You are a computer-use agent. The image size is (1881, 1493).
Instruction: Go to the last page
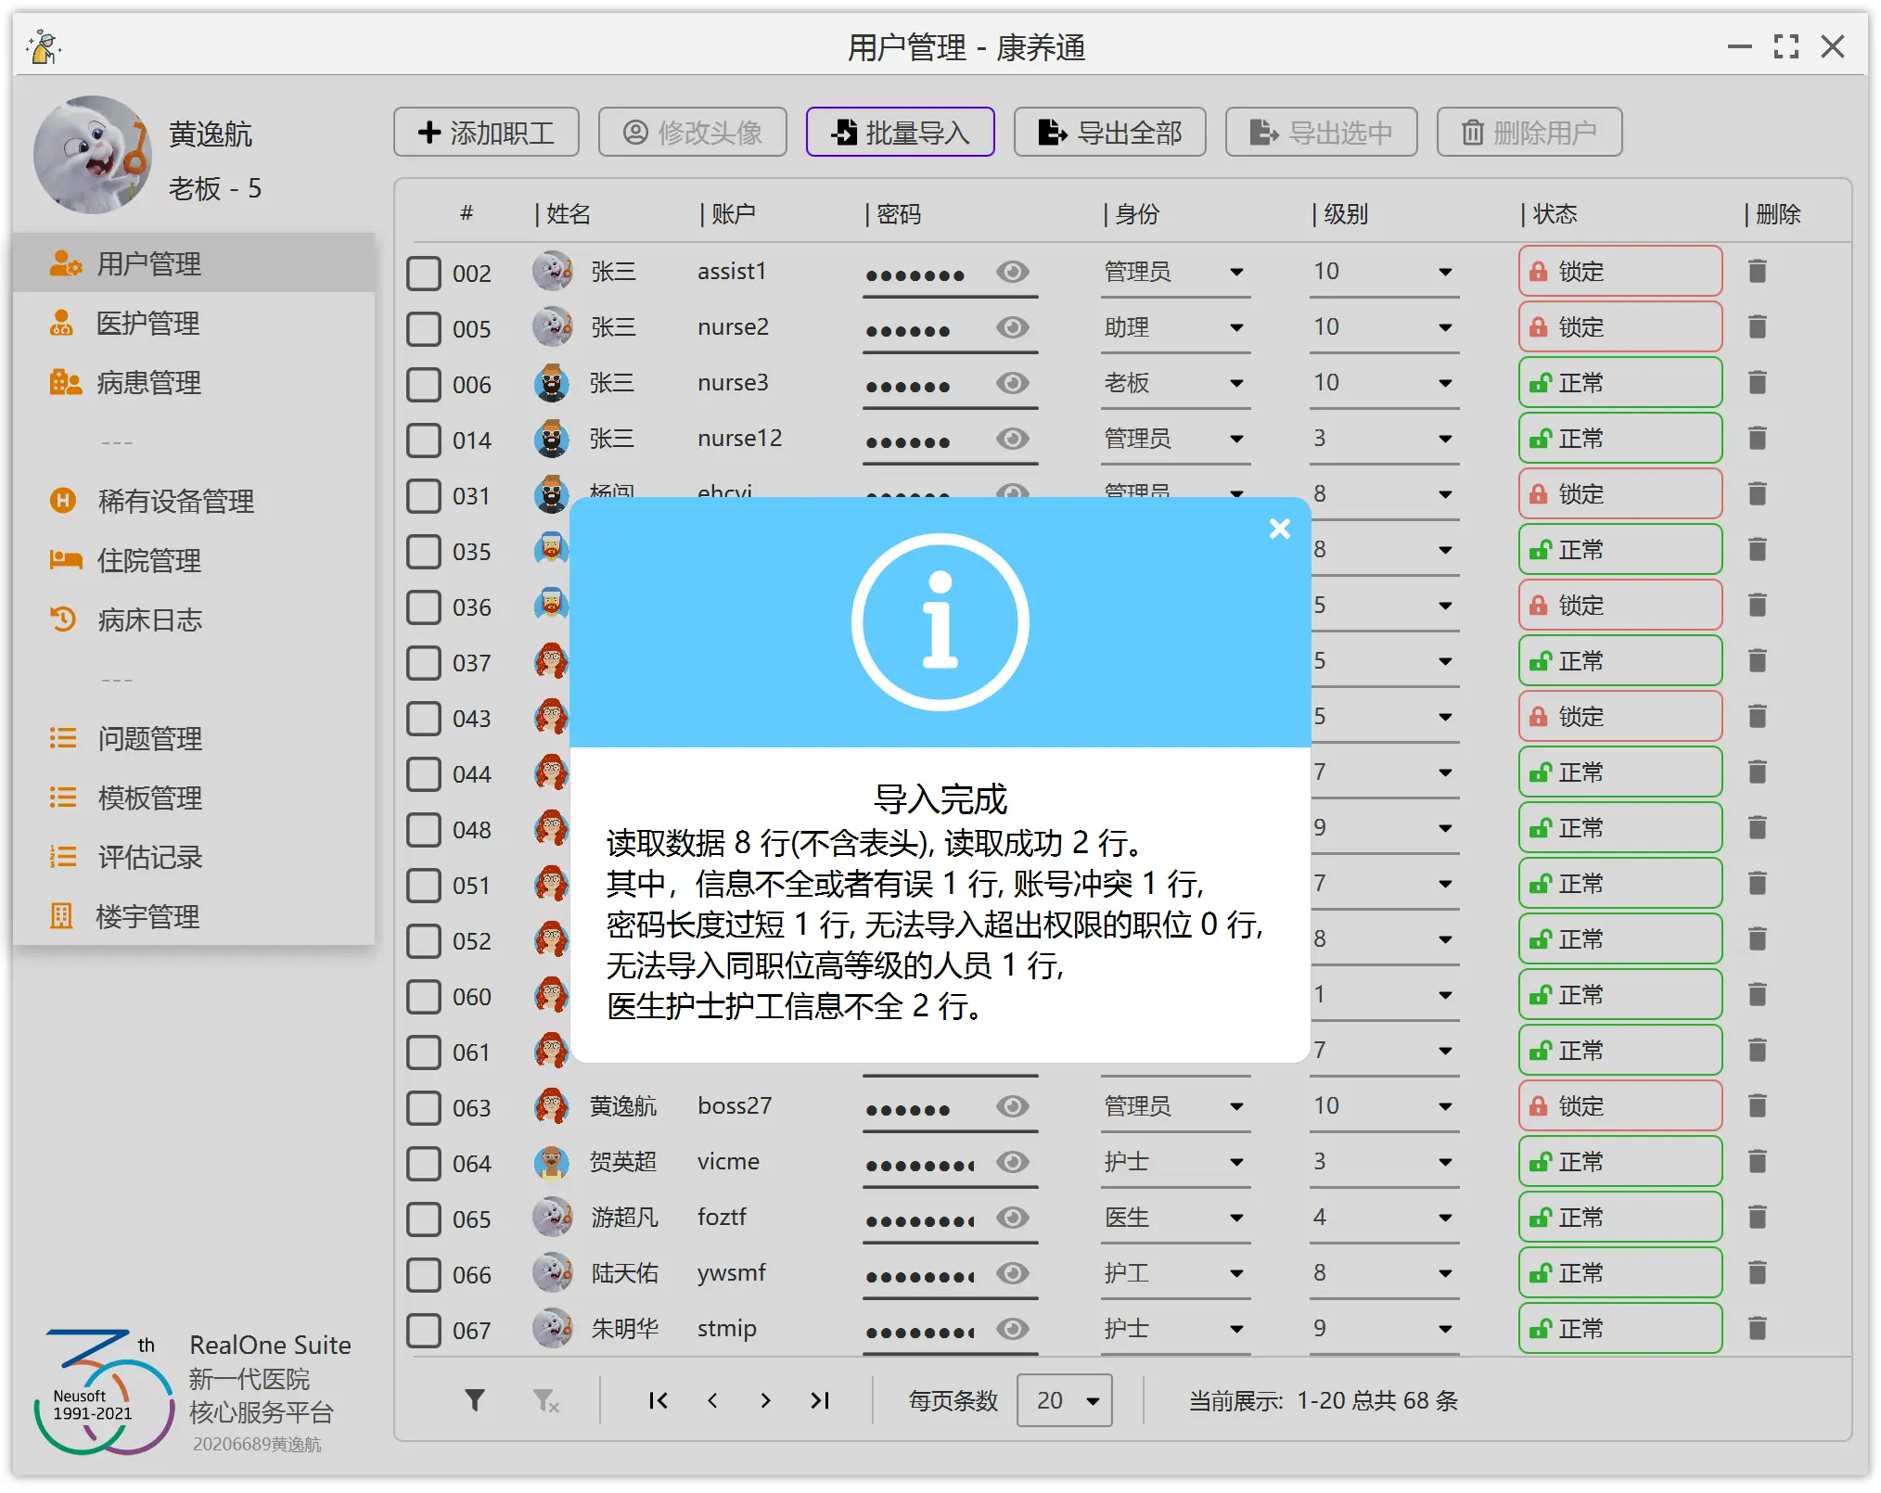pyautogui.click(x=820, y=1399)
